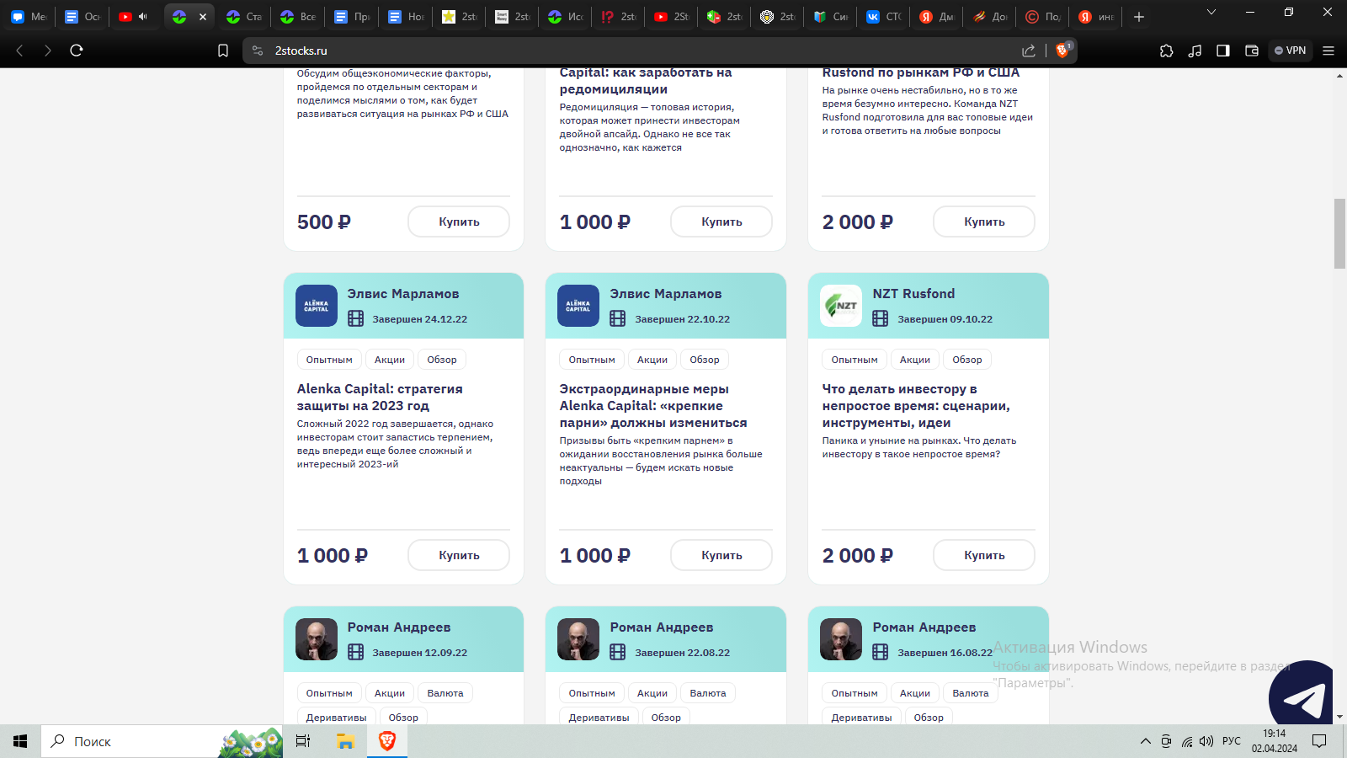
Task: Click the video icon beside Завершен 22.08.22
Action: (618, 652)
